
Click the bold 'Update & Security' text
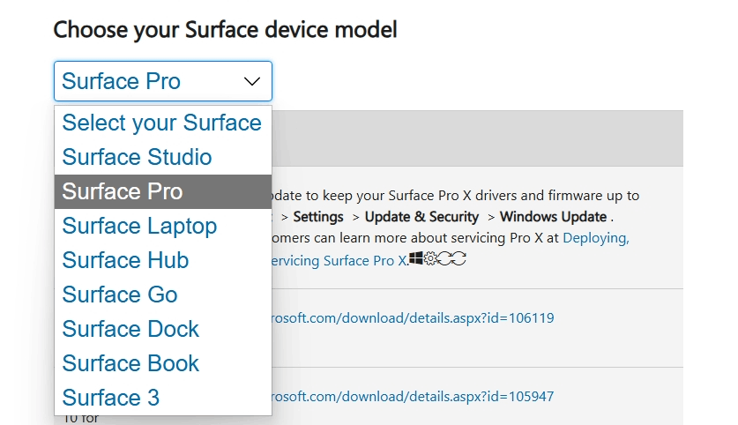pos(421,217)
